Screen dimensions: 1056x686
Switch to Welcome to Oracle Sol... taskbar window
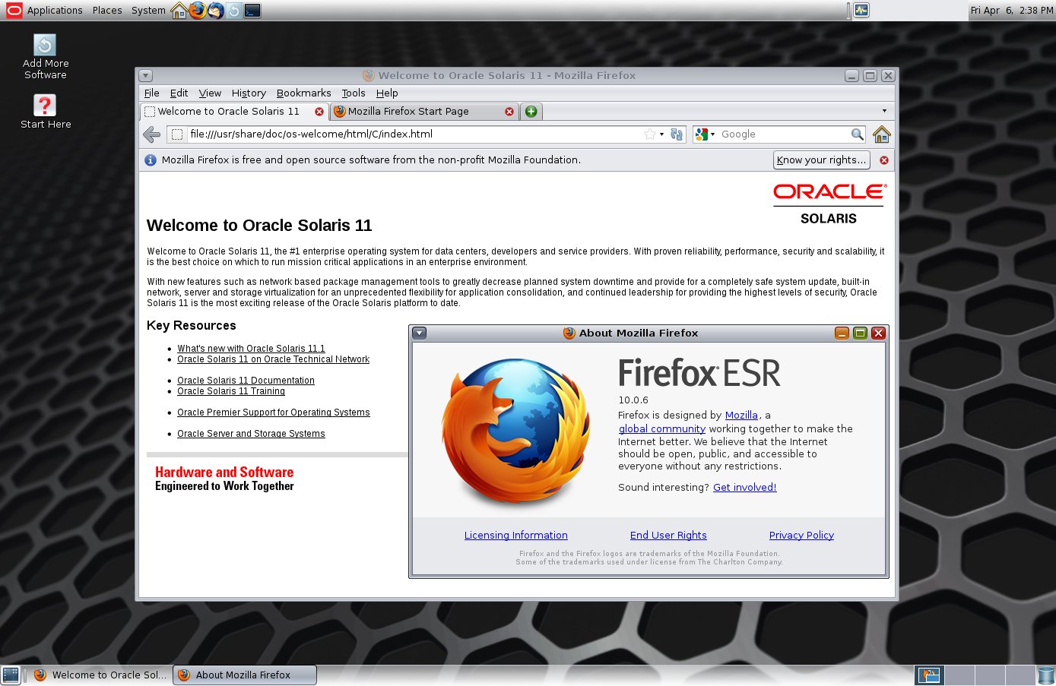pyautogui.click(x=100, y=675)
